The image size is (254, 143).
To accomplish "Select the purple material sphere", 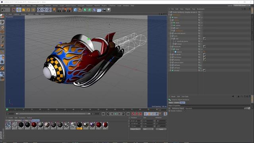I will coord(92,126).
